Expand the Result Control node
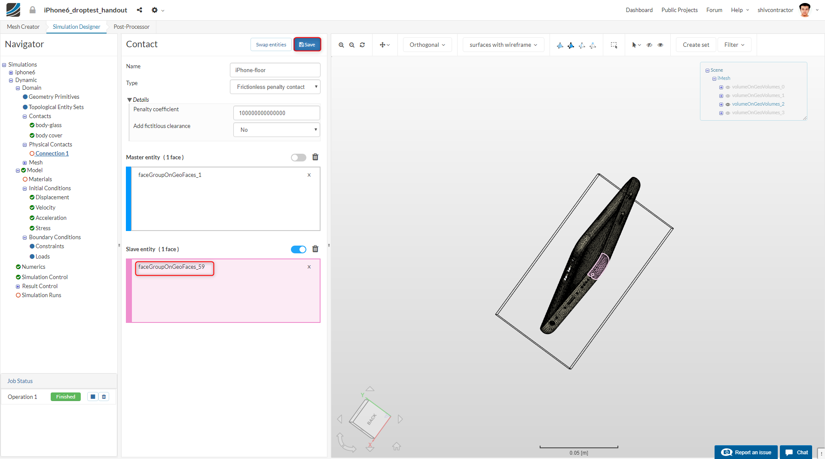The width and height of the screenshot is (825, 459). coord(18,286)
